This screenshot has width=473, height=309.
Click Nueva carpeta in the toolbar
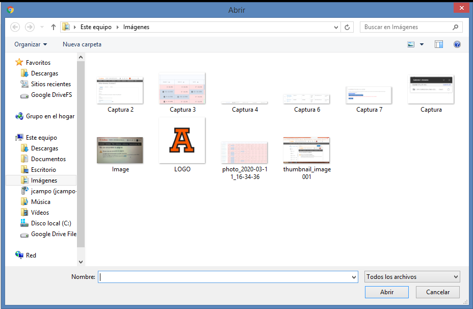coord(82,44)
